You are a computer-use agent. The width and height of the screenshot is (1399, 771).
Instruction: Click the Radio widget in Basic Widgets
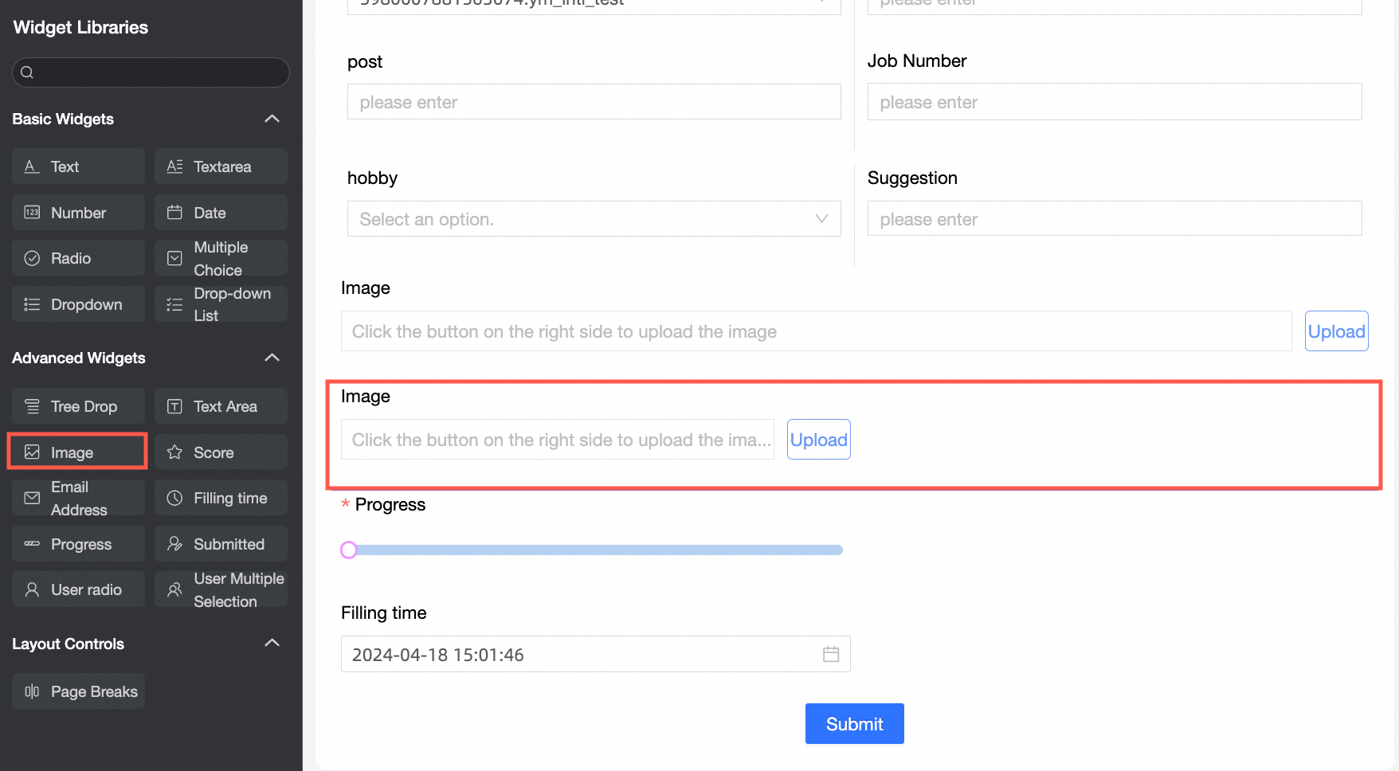78,258
